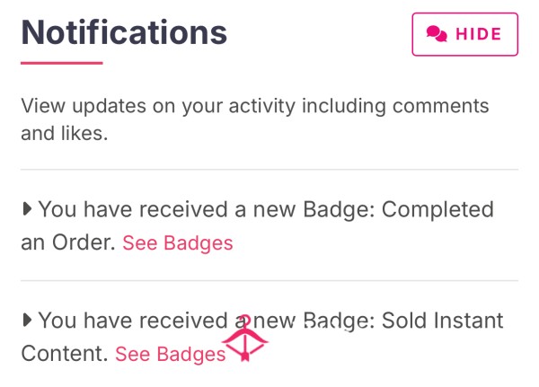
Task: Click the pink underline beneath Notifications heading
Action: pos(62,63)
